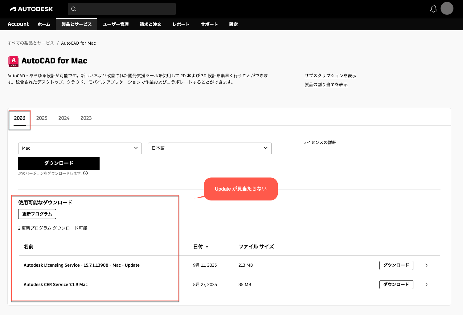This screenshot has height=315, width=463.
Task: Focus the top search field
Action: [122, 9]
